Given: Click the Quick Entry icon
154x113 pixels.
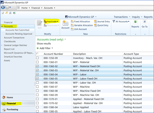Looking at the screenshot, I should click(95, 25).
